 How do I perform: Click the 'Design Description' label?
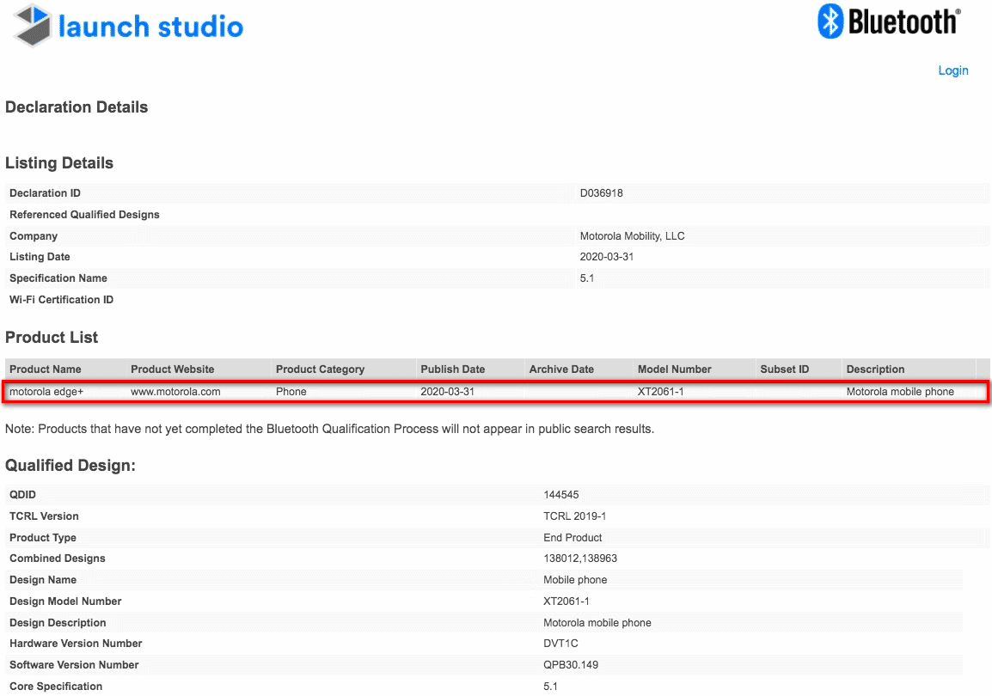[58, 623]
